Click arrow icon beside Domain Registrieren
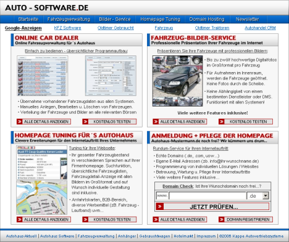 [222, 219]
